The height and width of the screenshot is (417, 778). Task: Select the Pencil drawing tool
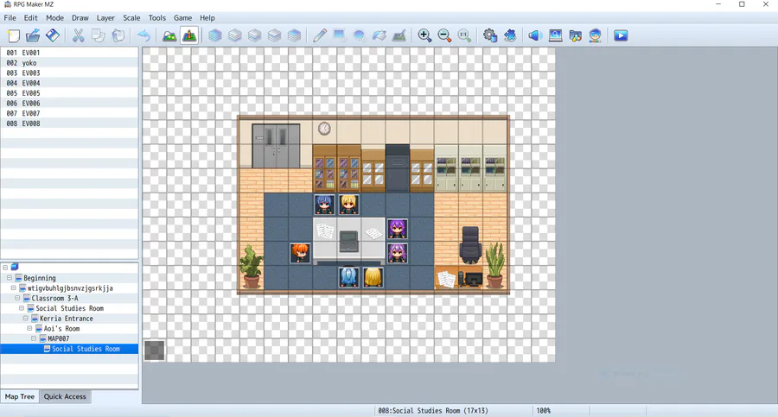(x=320, y=35)
